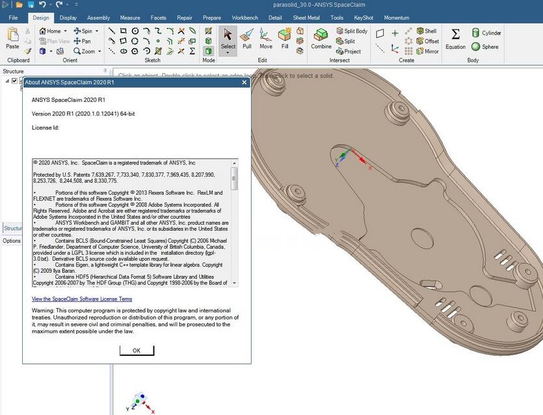Expand the structure tree root node
The width and height of the screenshot is (543, 415).
7,81
